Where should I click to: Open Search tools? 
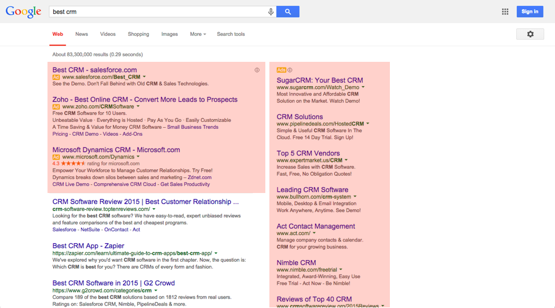point(231,34)
